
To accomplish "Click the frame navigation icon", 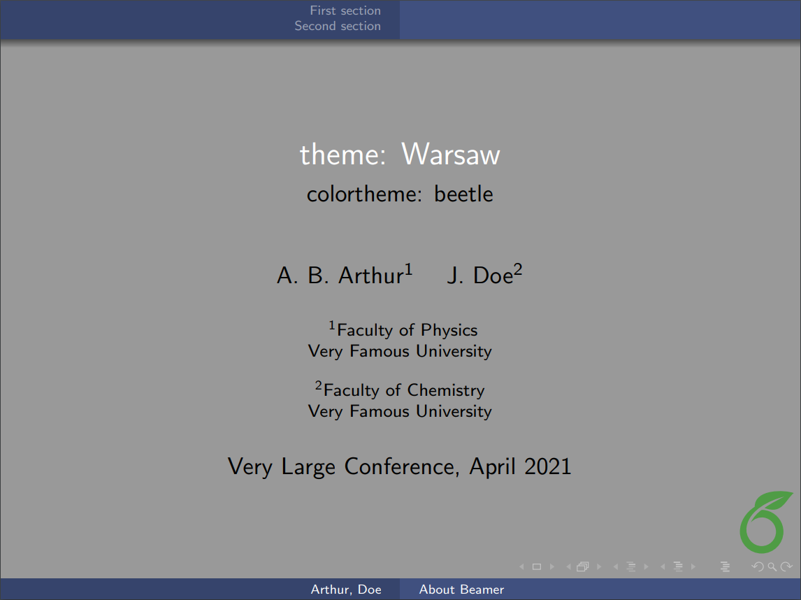I will click(x=583, y=566).
